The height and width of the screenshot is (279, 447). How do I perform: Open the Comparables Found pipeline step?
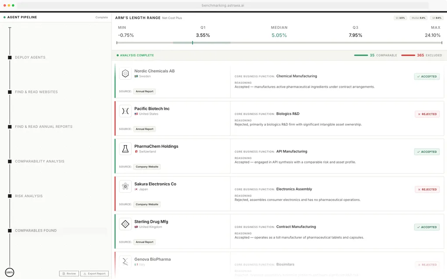tap(36, 231)
